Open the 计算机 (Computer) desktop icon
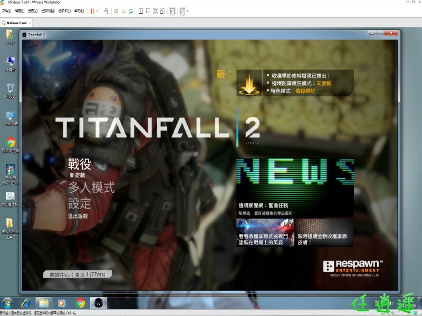Viewport: 422px width, 316px height. coord(10,64)
